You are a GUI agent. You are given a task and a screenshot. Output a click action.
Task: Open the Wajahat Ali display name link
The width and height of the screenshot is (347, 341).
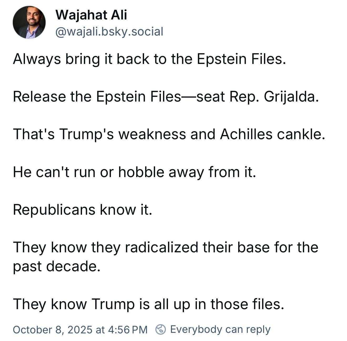point(91,15)
